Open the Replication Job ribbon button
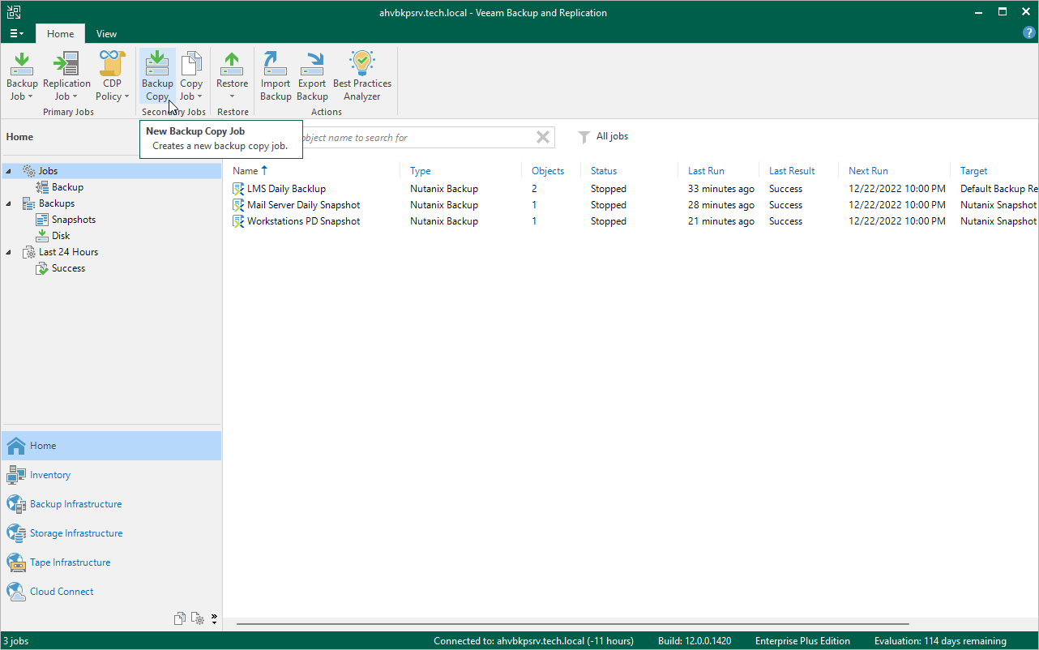The height and width of the screenshot is (650, 1039). (x=66, y=75)
